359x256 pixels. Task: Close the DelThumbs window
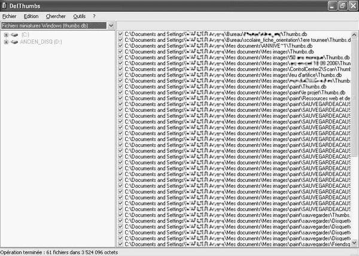point(353,6)
